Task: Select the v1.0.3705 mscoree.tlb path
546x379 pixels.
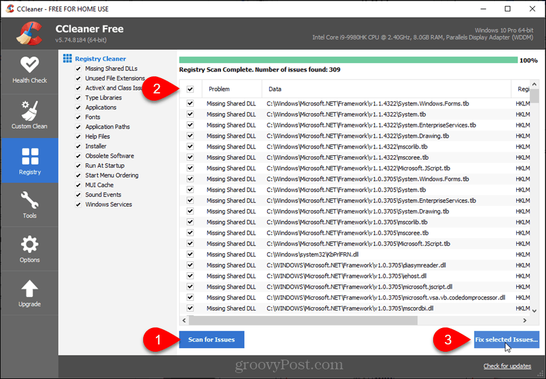Action: (x=348, y=233)
